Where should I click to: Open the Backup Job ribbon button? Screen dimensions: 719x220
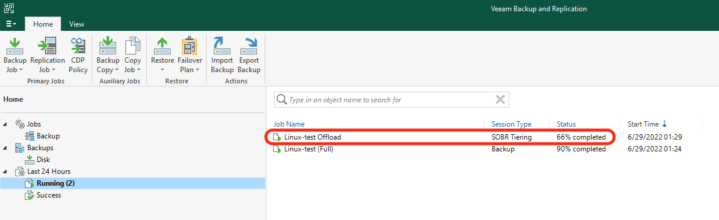(15, 55)
